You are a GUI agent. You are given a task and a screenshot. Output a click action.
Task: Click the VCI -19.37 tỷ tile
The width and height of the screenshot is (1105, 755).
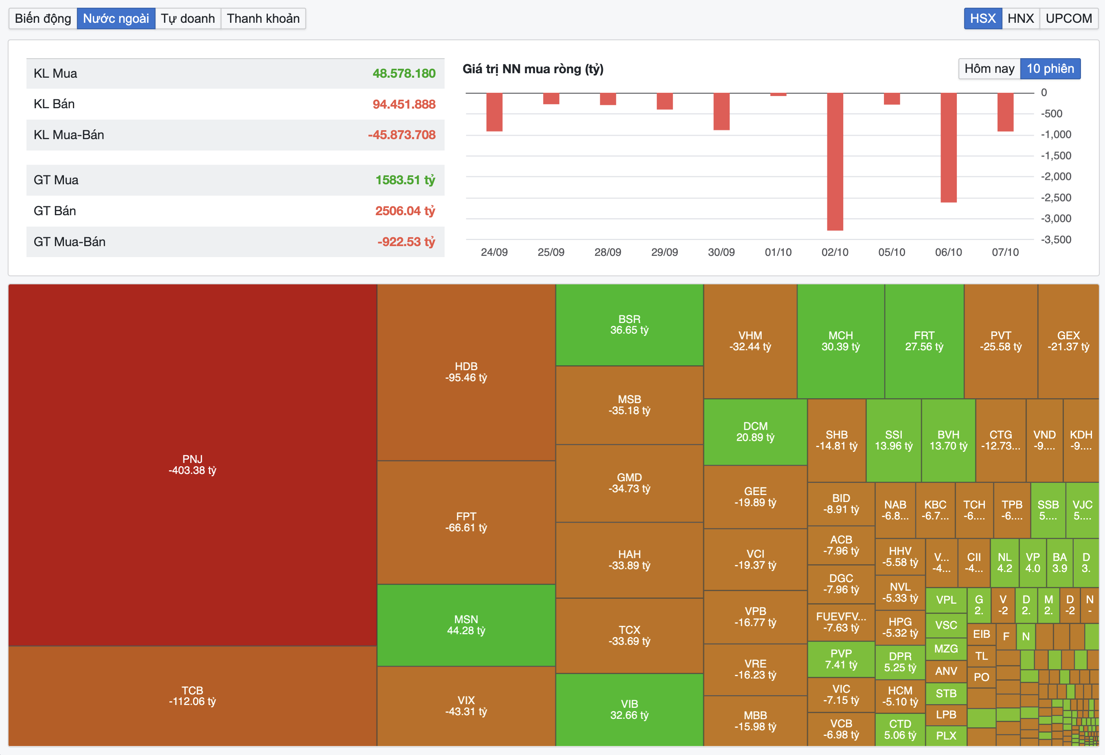(x=756, y=560)
